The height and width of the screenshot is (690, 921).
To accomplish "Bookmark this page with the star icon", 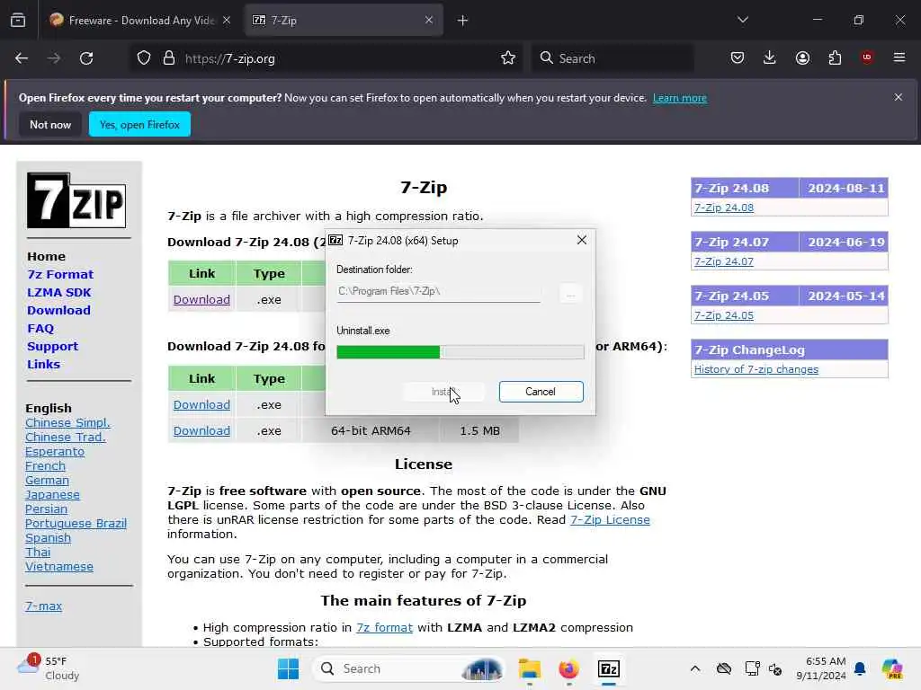I will (x=508, y=58).
